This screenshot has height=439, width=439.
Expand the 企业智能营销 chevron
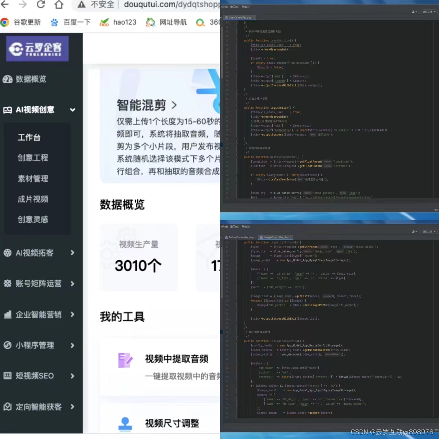(72, 314)
